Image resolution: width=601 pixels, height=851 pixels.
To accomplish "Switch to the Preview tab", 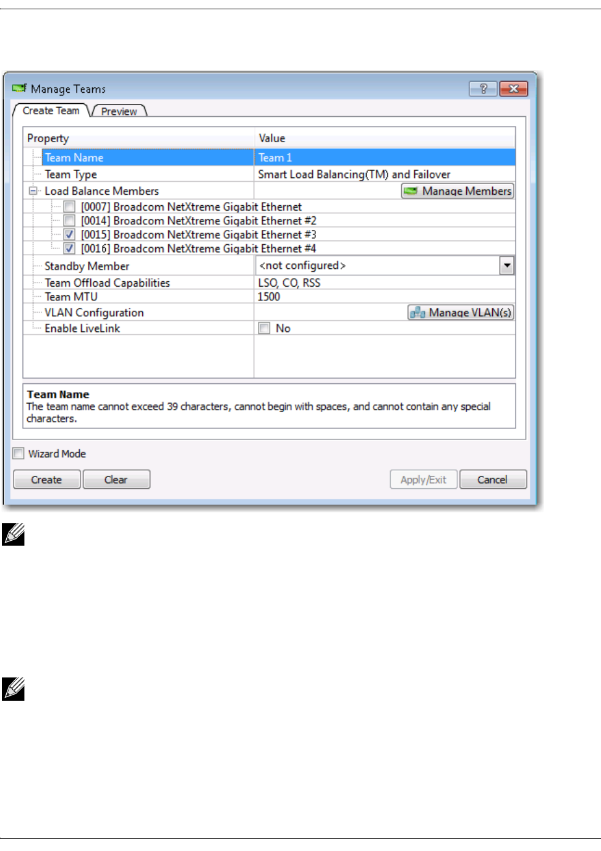I will click(119, 111).
